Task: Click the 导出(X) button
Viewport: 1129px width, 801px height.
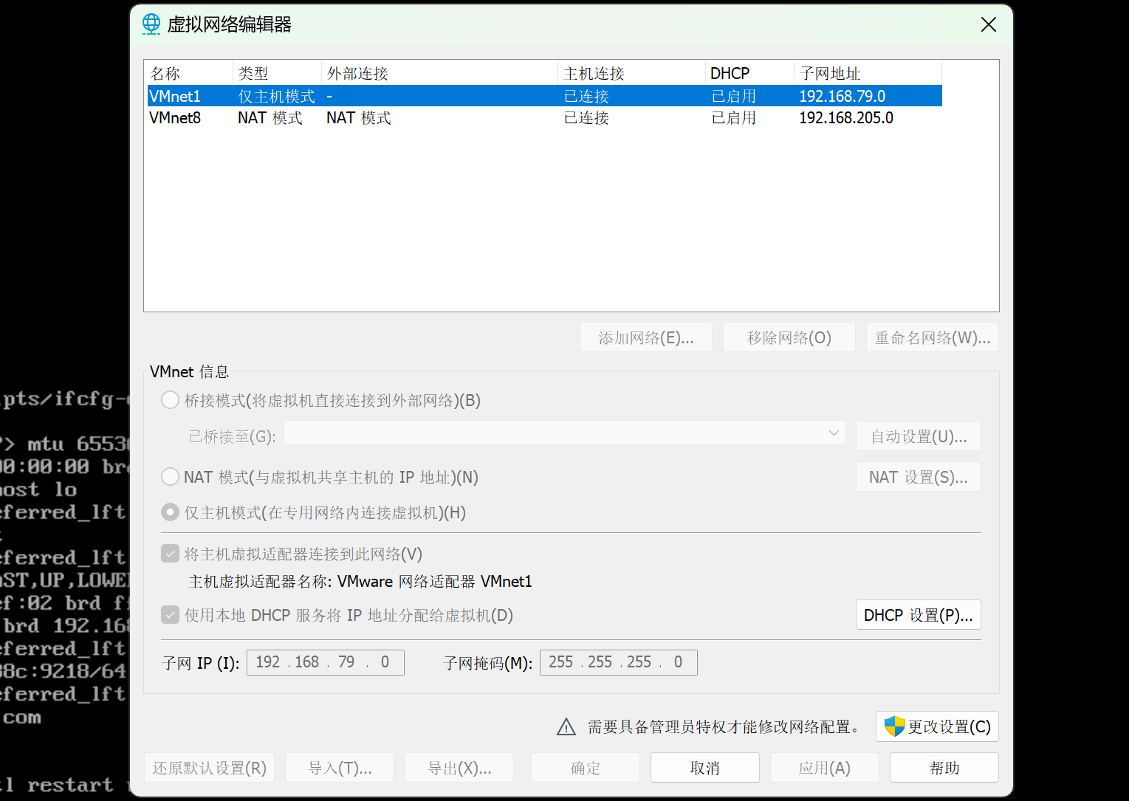Action: 459,767
